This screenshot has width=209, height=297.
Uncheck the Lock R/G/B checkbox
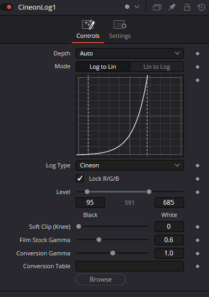point(80,179)
